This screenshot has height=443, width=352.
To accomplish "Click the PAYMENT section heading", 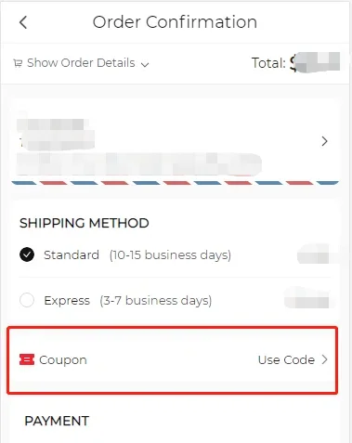I will click(57, 421).
